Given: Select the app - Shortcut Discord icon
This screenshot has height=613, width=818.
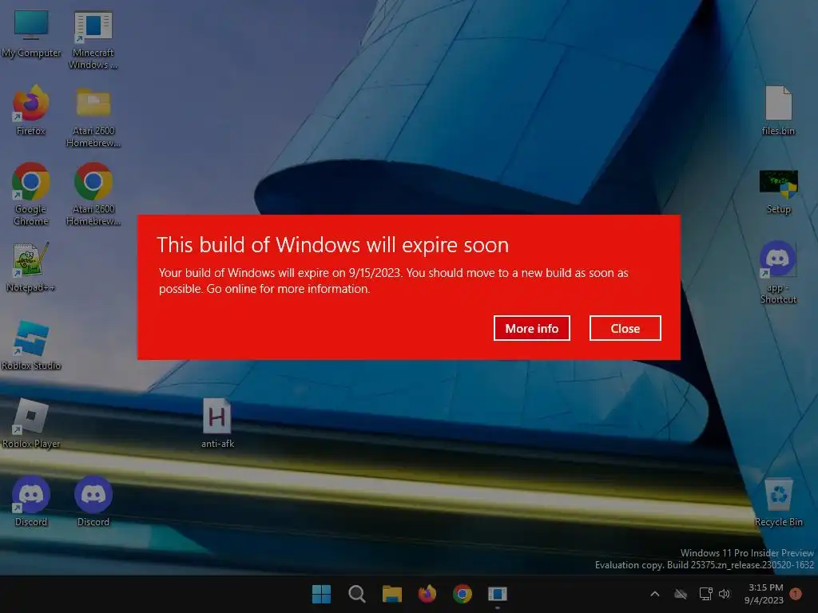Looking at the screenshot, I should pyautogui.click(x=778, y=272).
